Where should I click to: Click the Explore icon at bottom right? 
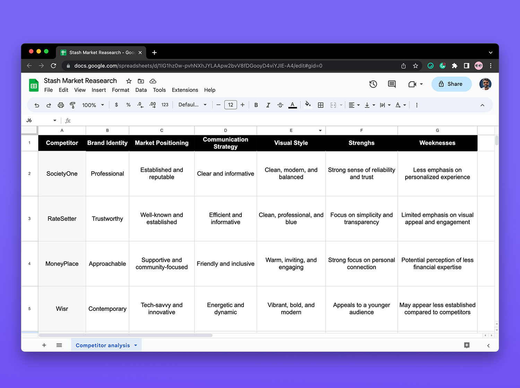pos(467,345)
